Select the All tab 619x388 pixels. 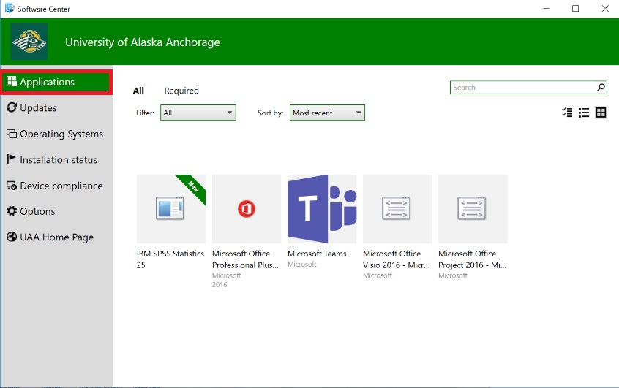pyautogui.click(x=138, y=91)
